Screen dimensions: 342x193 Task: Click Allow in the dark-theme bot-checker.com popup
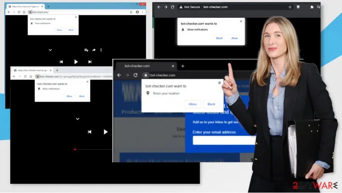pyautogui.click(x=235, y=38)
